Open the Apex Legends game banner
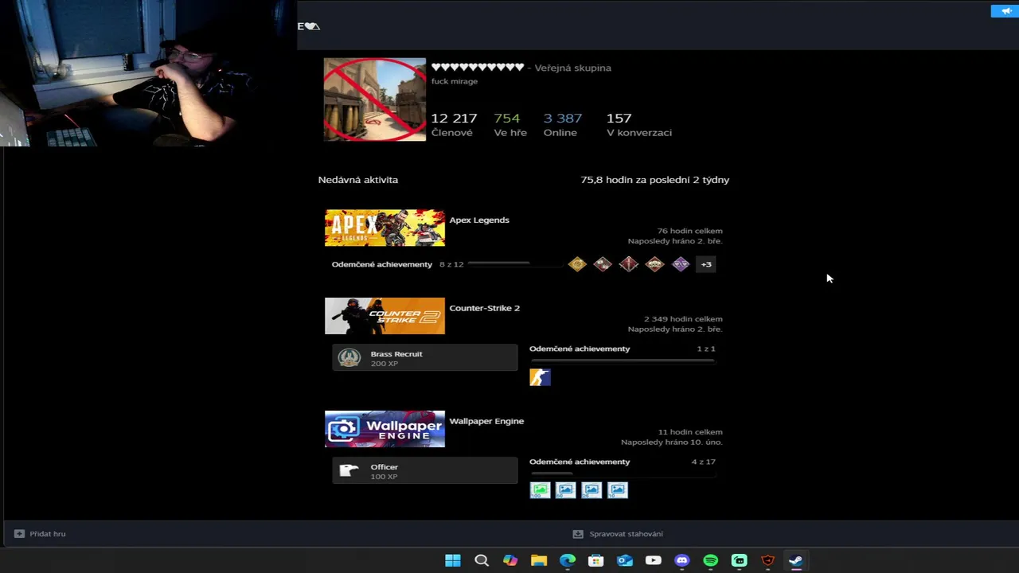The height and width of the screenshot is (573, 1019). pyautogui.click(x=385, y=228)
